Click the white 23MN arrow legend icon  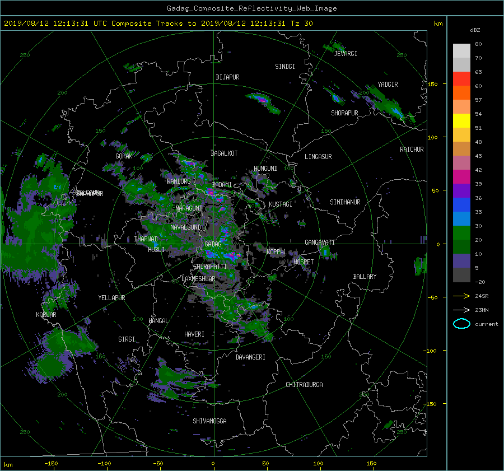[461, 310]
